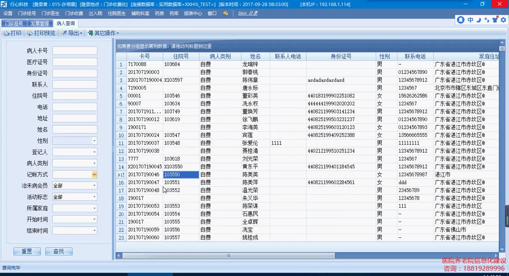Image resolution: width=509 pixels, height=276 pixels.
Task: Select patient name 龙瑞梓
Action: click(250, 64)
